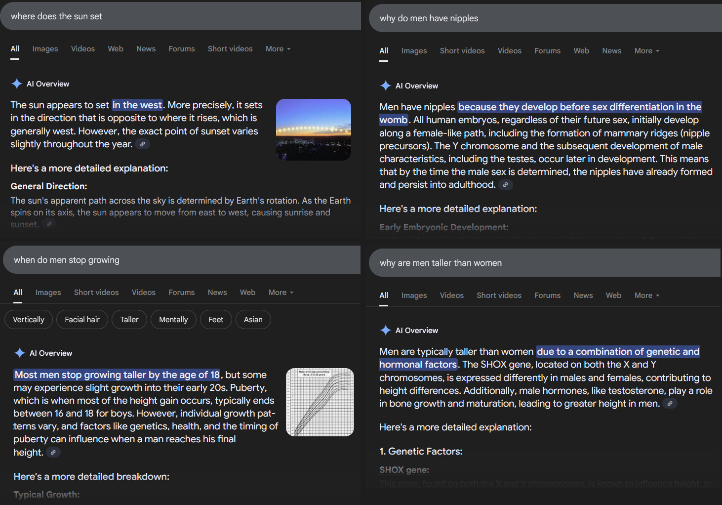722x505 pixels.
Task: Select the 'Facial hair' filter chip
Action: coord(82,320)
